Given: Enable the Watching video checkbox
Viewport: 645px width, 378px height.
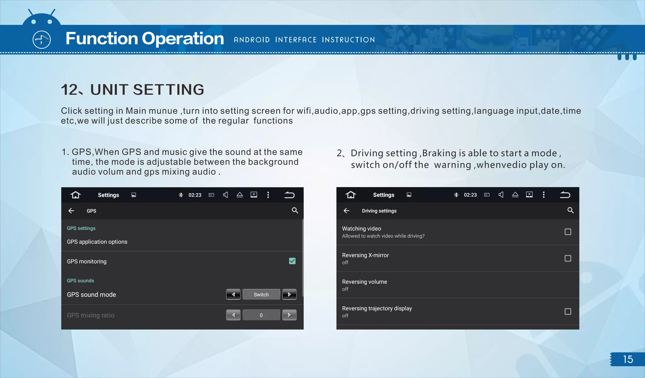Looking at the screenshot, I should click(x=568, y=232).
